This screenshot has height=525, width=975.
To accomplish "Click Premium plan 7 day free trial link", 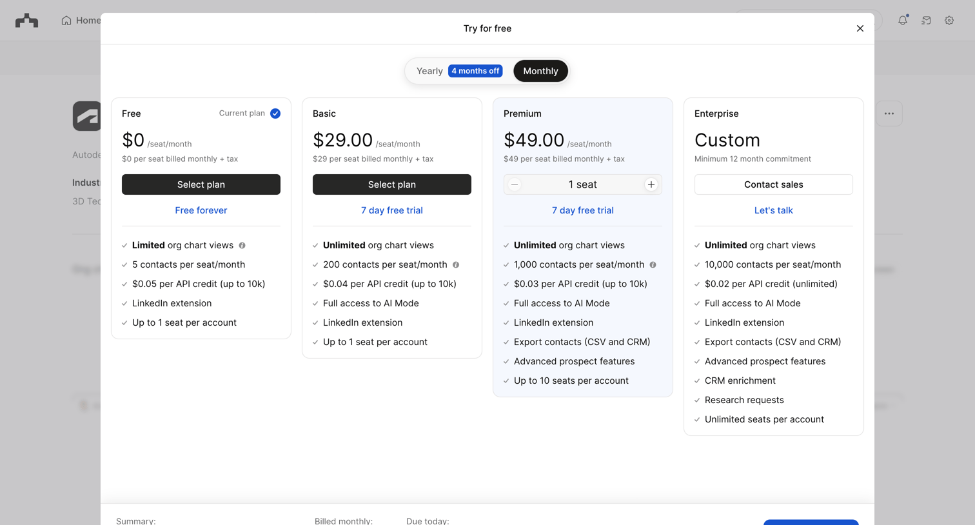I will pyautogui.click(x=583, y=210).
